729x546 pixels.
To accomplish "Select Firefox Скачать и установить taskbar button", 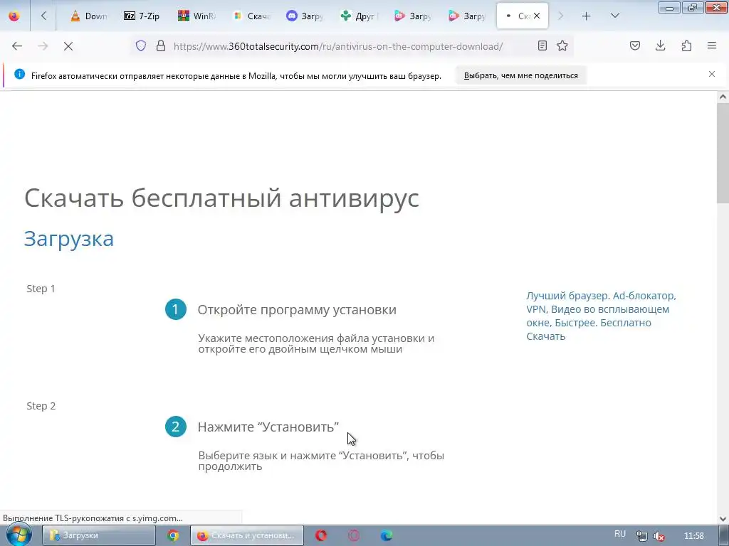I will 247,535.
